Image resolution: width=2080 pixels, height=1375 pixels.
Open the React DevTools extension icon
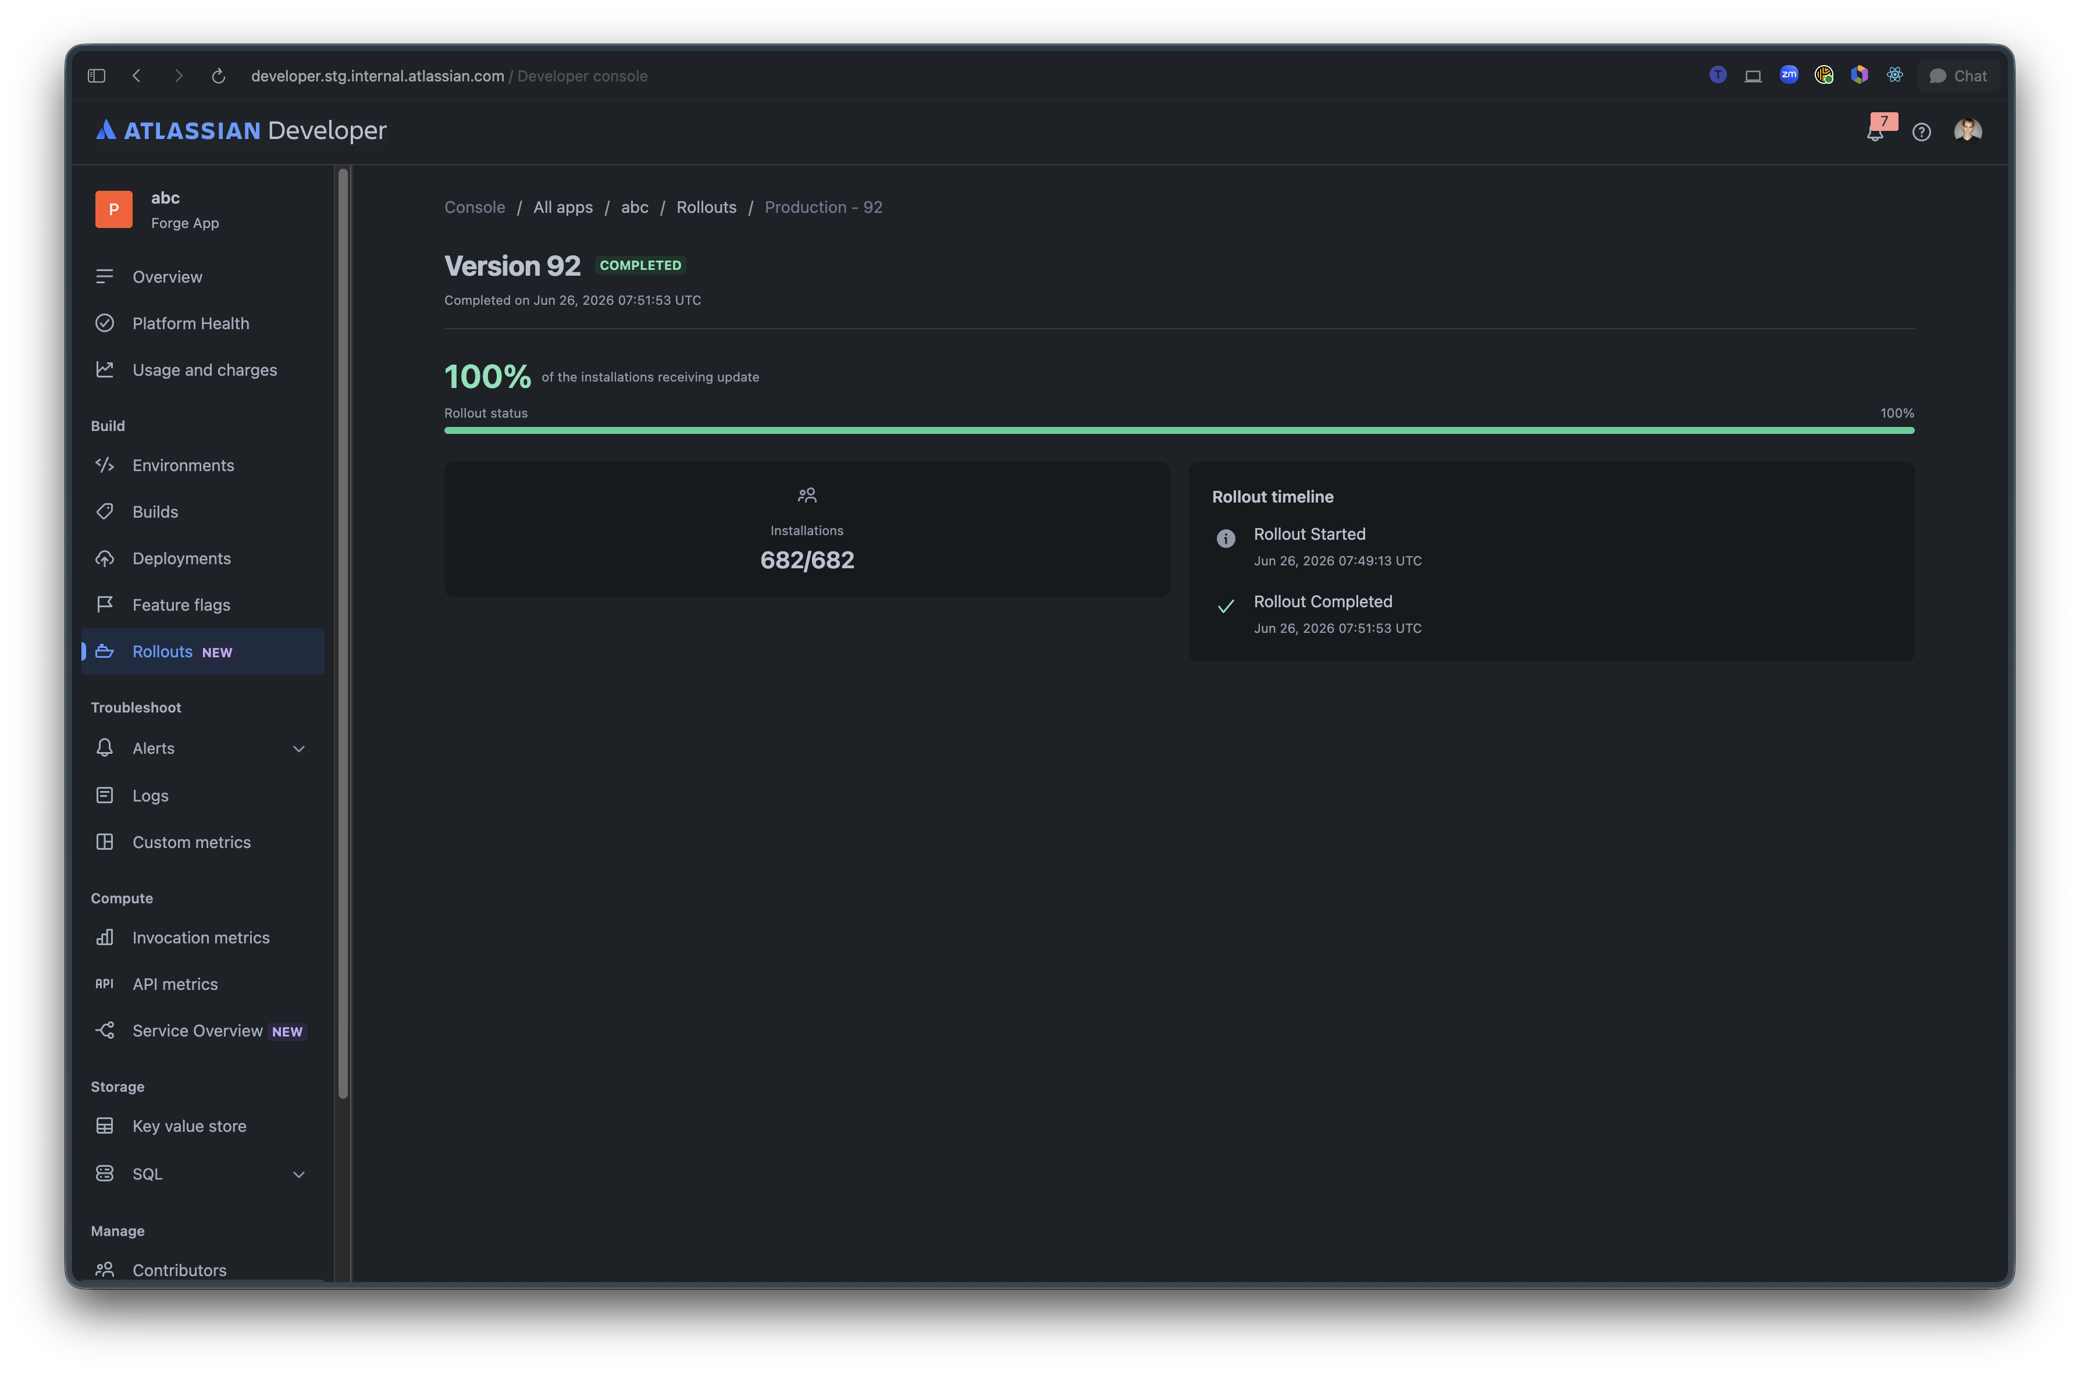click(1895, 76)
